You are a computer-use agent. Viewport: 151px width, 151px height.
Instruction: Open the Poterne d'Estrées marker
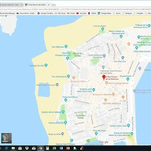(x=65, y=123)
